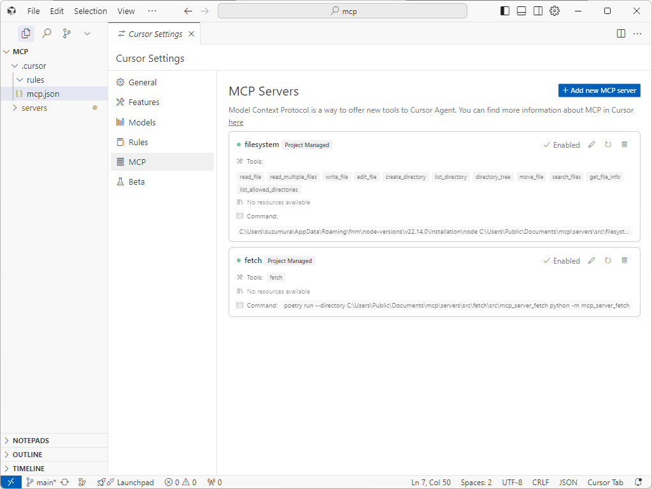
Task: Open the Search view icon
Action: point(46,33)
